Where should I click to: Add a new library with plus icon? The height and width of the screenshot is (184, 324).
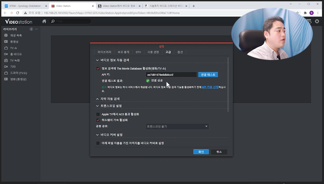31,29
